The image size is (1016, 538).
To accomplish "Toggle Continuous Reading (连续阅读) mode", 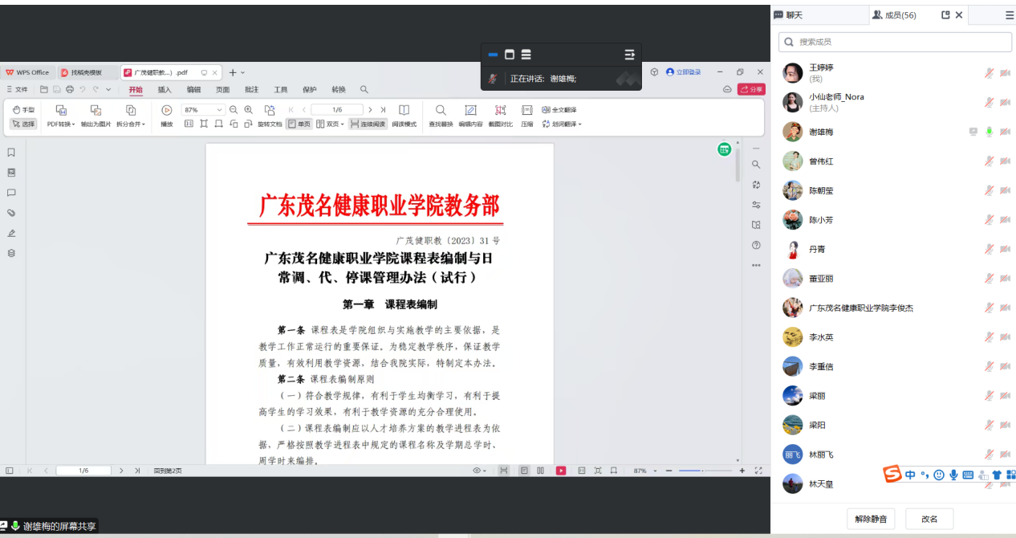I will pos(368,124).
